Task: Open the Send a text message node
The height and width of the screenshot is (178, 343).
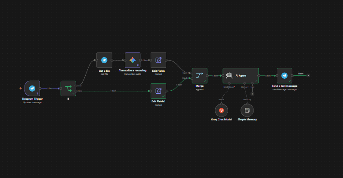Action: click(x=284, y=76)
